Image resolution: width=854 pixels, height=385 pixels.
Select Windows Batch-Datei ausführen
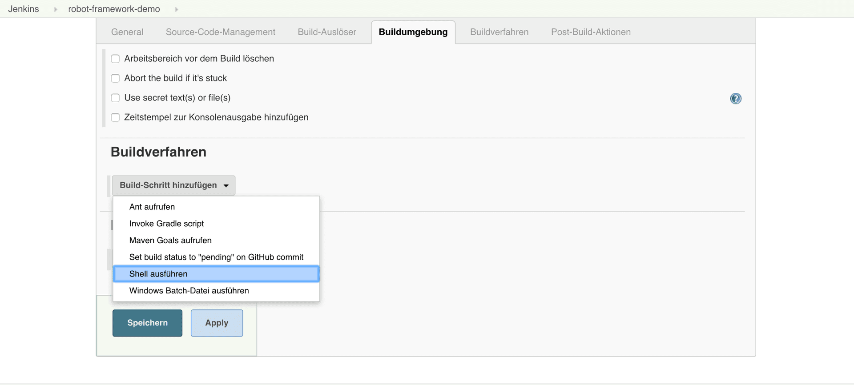(x=189, y=291)
